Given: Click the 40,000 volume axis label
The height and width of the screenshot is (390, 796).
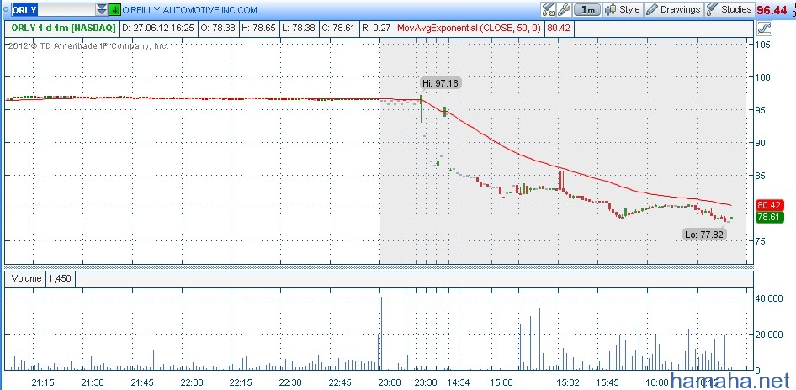Looking at the screenshot, I should point(769,298).
